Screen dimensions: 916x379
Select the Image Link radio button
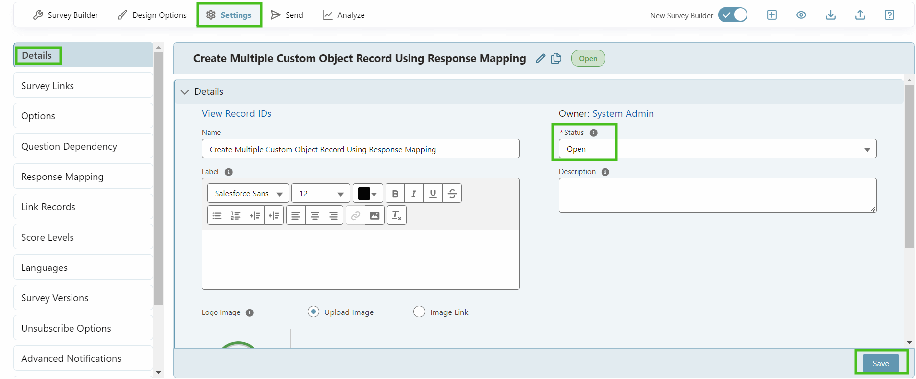tap(419, 312)
